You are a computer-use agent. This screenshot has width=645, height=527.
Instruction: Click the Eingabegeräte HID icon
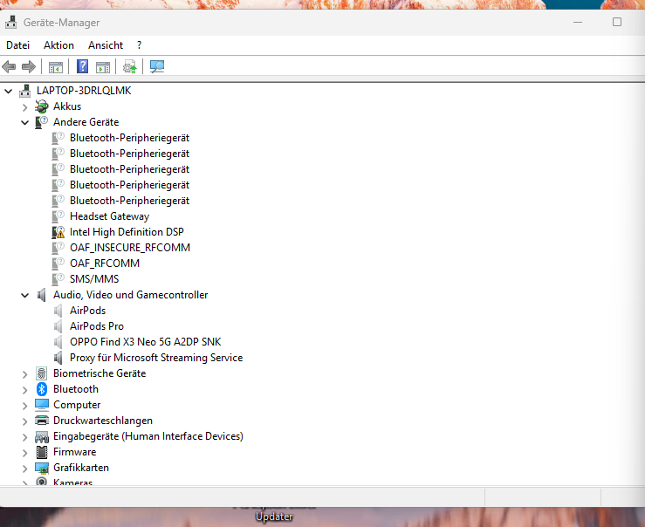click(x=42, y=436)
